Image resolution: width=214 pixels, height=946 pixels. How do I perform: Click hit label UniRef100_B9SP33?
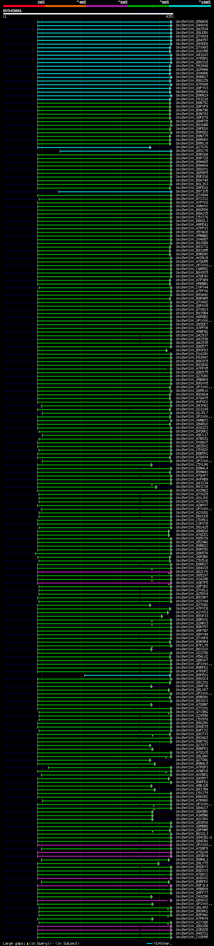tap(192, 616)
